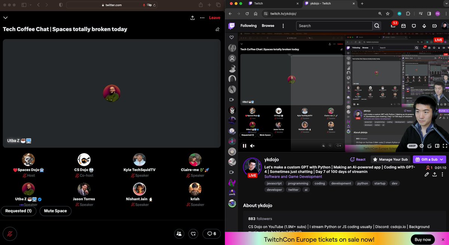Toggle Chrome's side panel icon
449x245 pixels.
429,13
